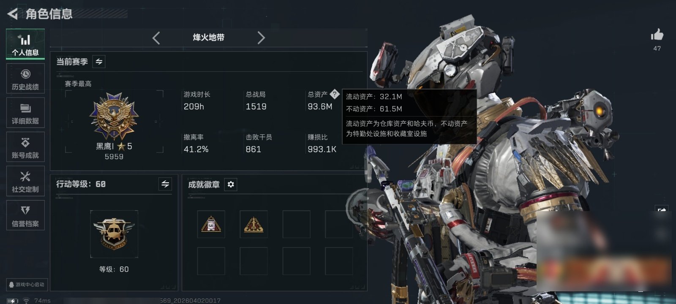Open 社交定制 sidebar section
This screenshot has height=304, width=676.
point(25,181)
